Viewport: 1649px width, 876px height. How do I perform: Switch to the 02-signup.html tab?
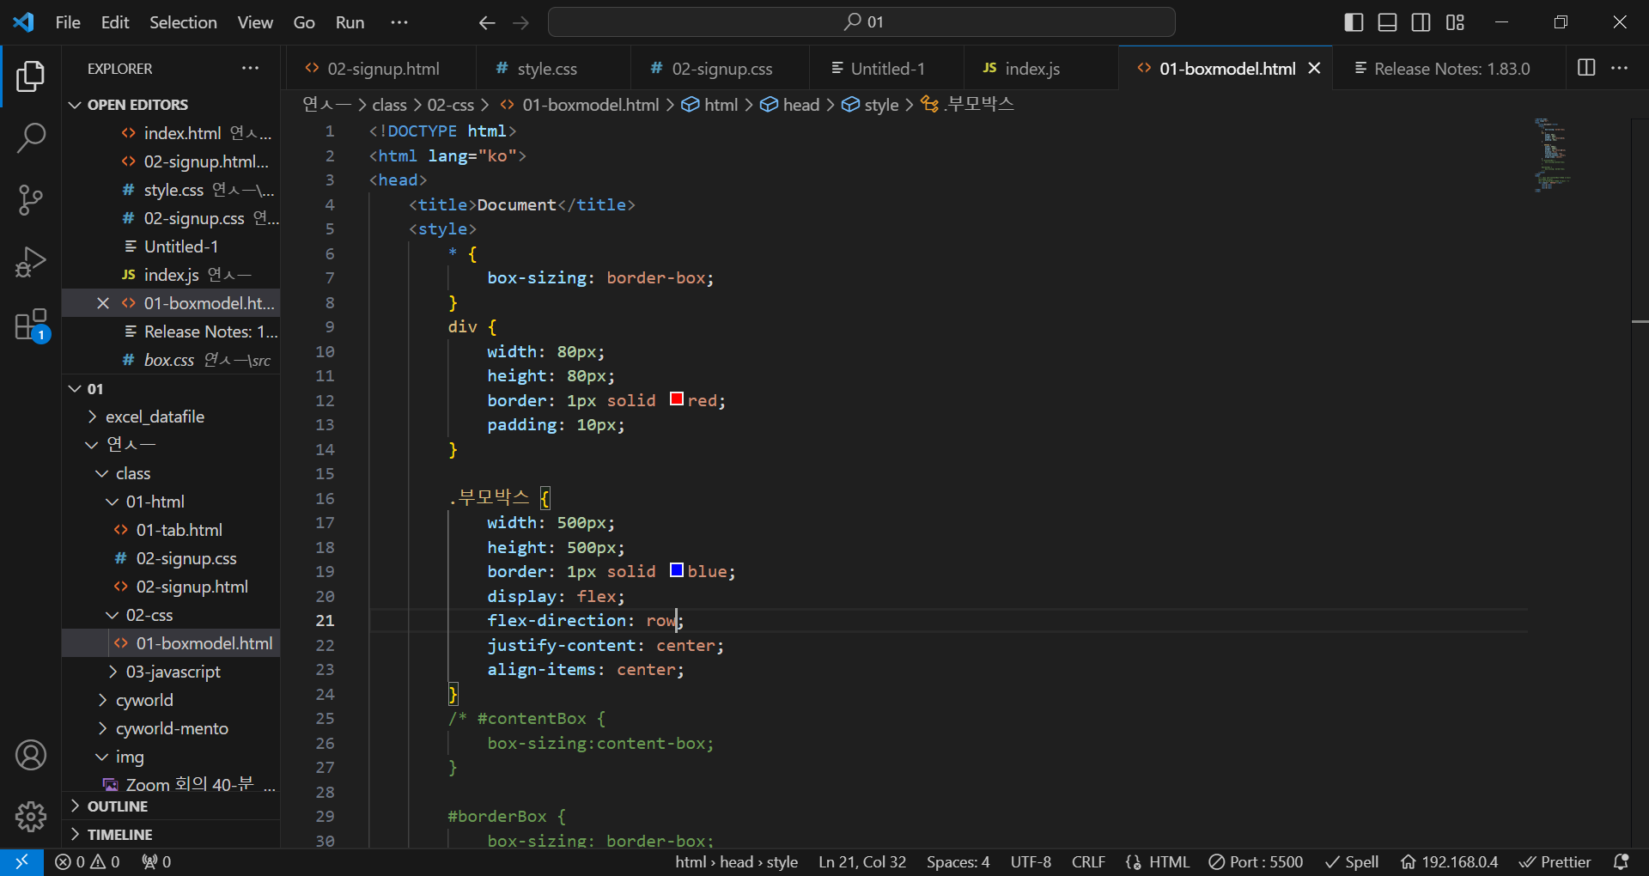click(x=381, y=68)
